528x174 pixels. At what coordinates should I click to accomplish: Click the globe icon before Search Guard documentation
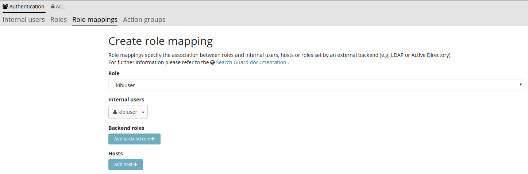click(212, 62)
